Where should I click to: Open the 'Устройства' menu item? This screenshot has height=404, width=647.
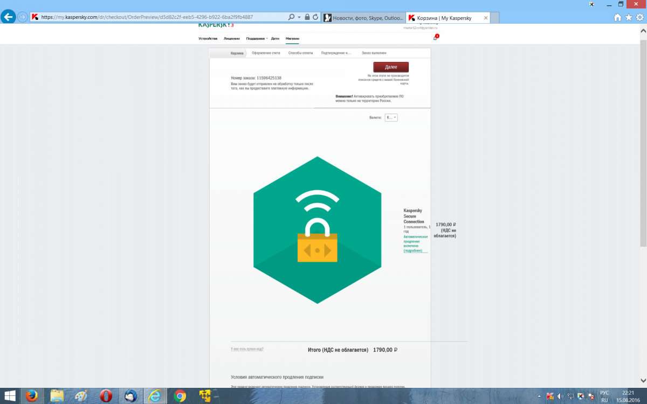[x=208, y=39]
